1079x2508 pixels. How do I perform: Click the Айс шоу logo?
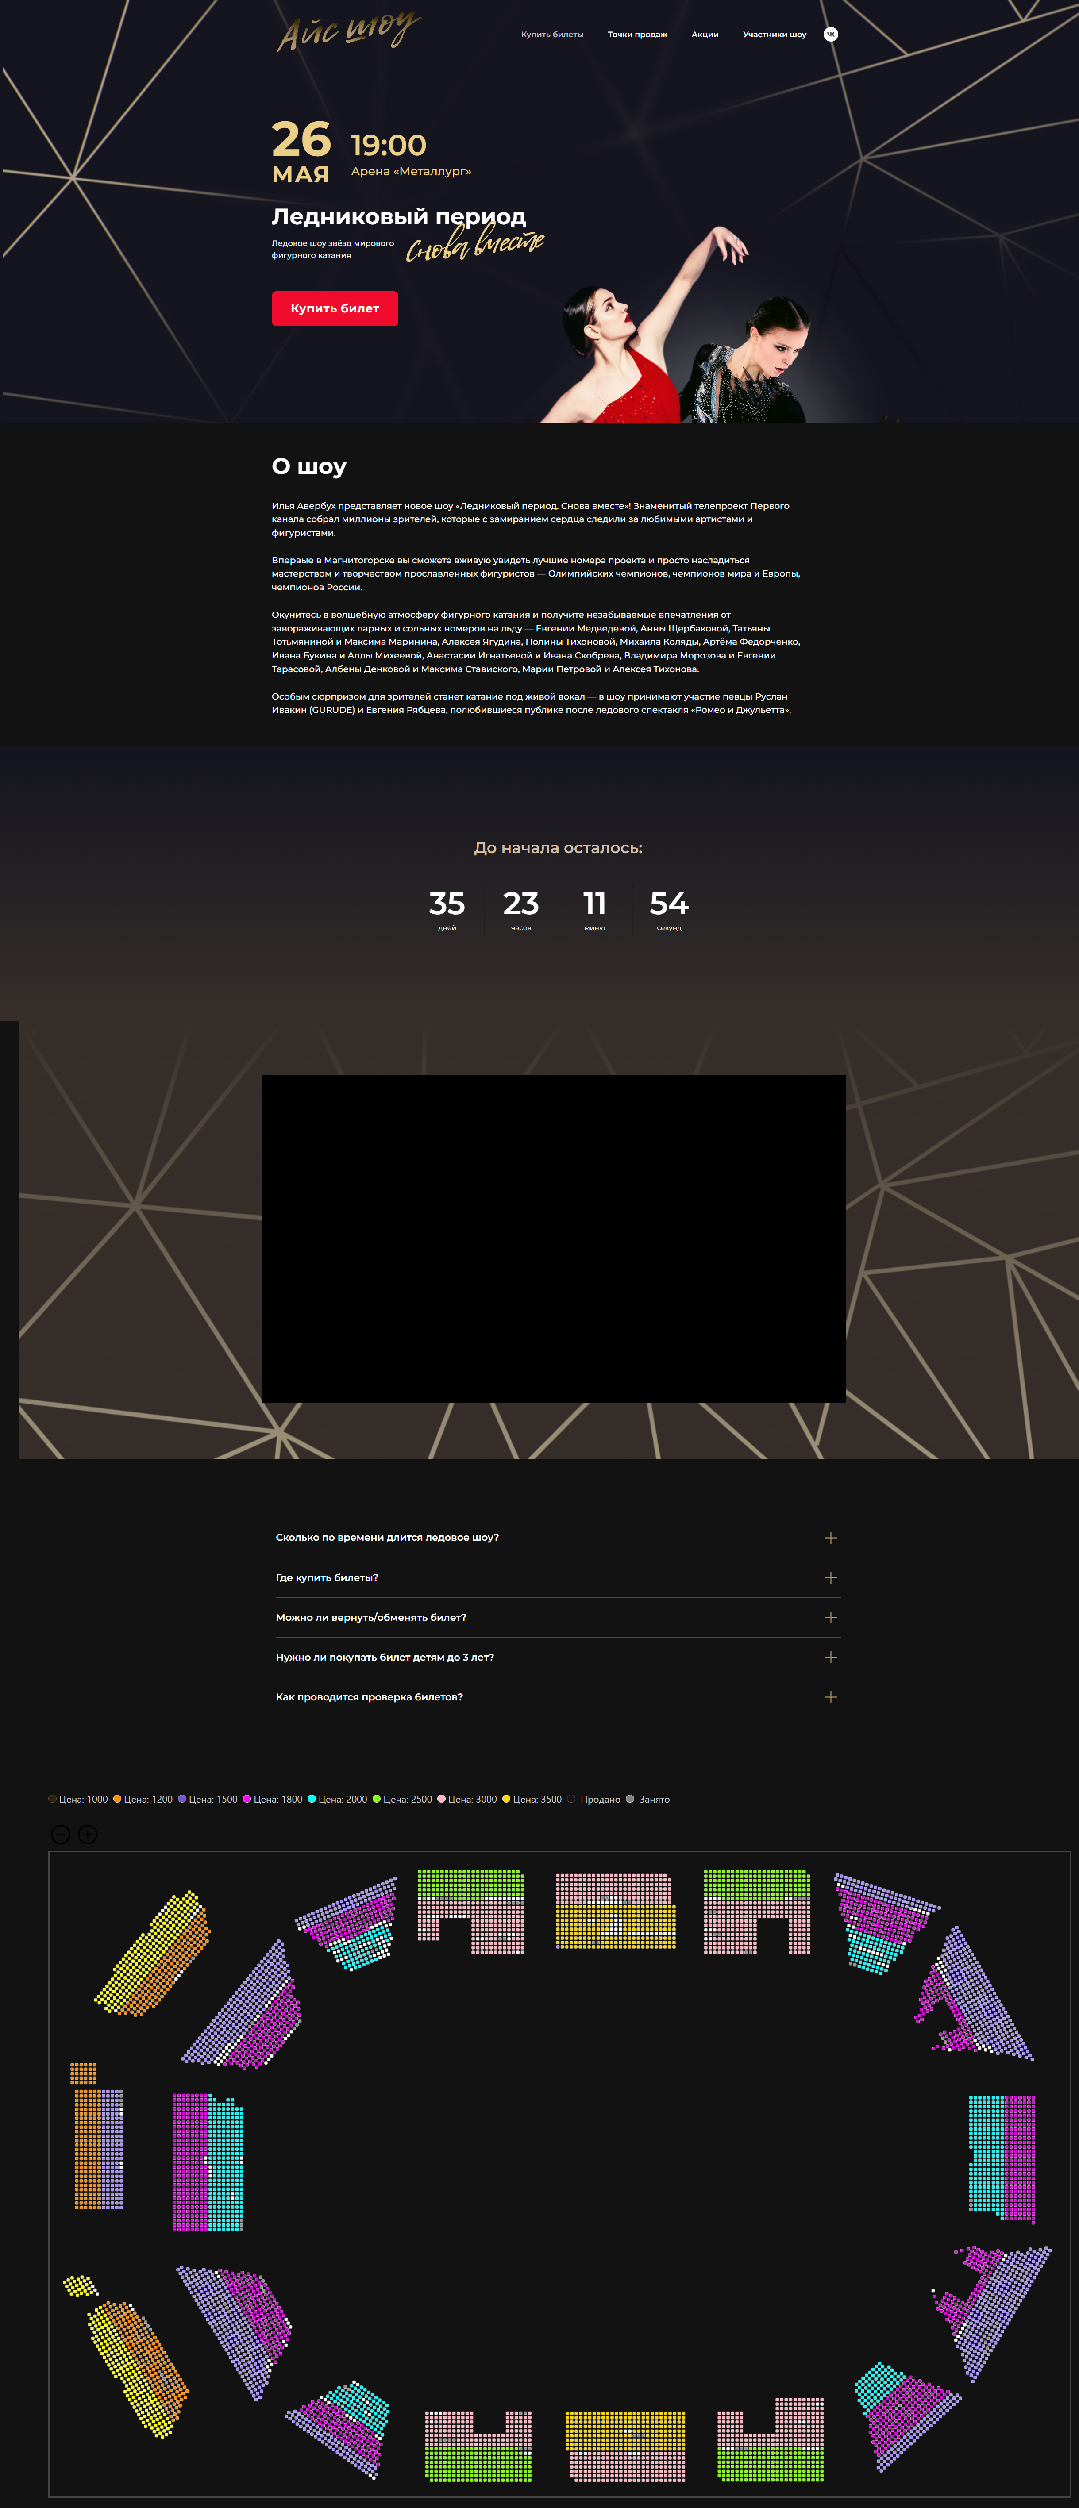[x=348, y=31]
